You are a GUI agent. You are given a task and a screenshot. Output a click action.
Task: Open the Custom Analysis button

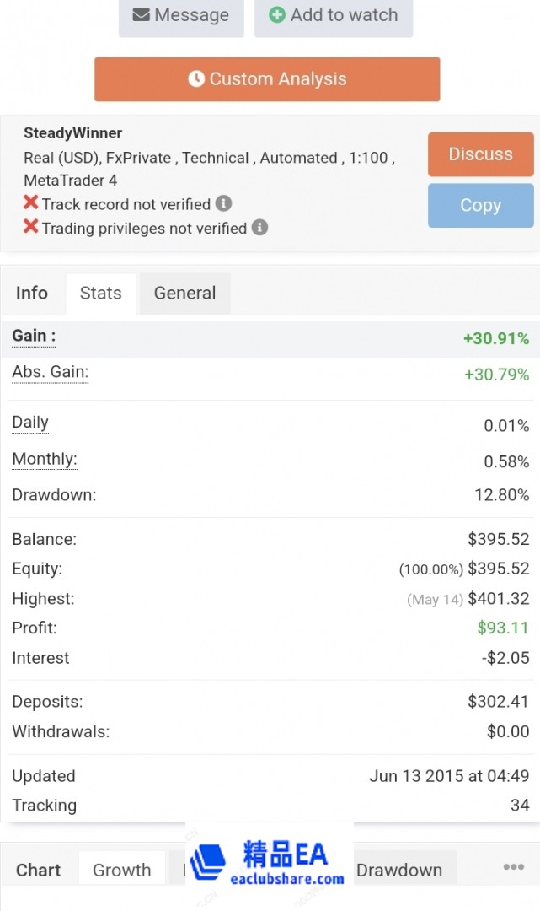[267, 79]
